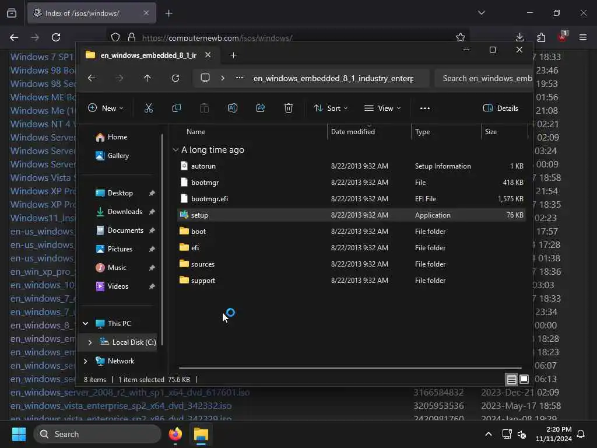Viewport: 597px width, 448px height.
Task: Click the Firefox downloads arrow icon
Action: 519,37
